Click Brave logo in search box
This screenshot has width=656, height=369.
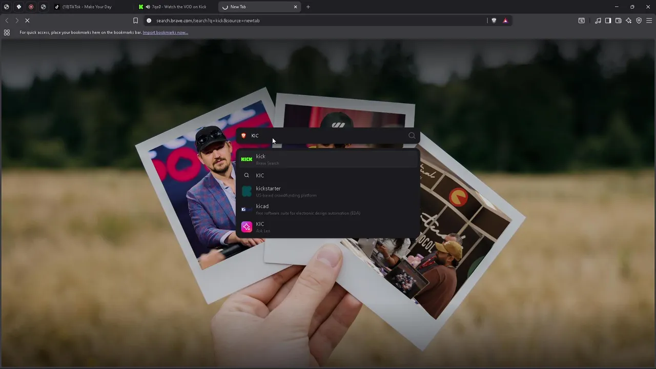(243, 136)
